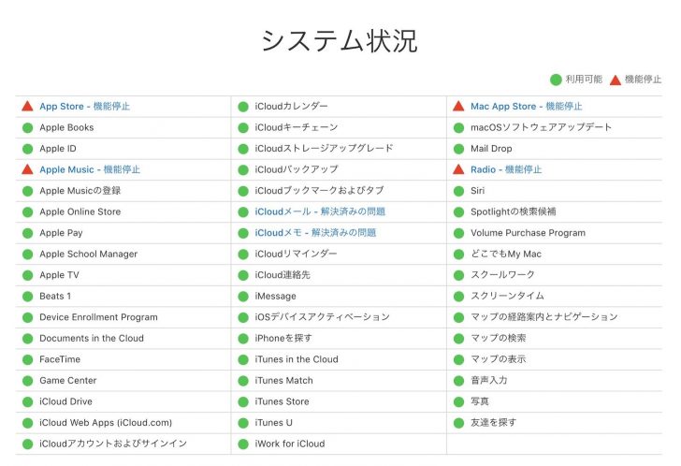This screenshot has width=681, height=466.
Task: Select the 音声入力 text
Action: pyautogui.click(x=489, y=381)
